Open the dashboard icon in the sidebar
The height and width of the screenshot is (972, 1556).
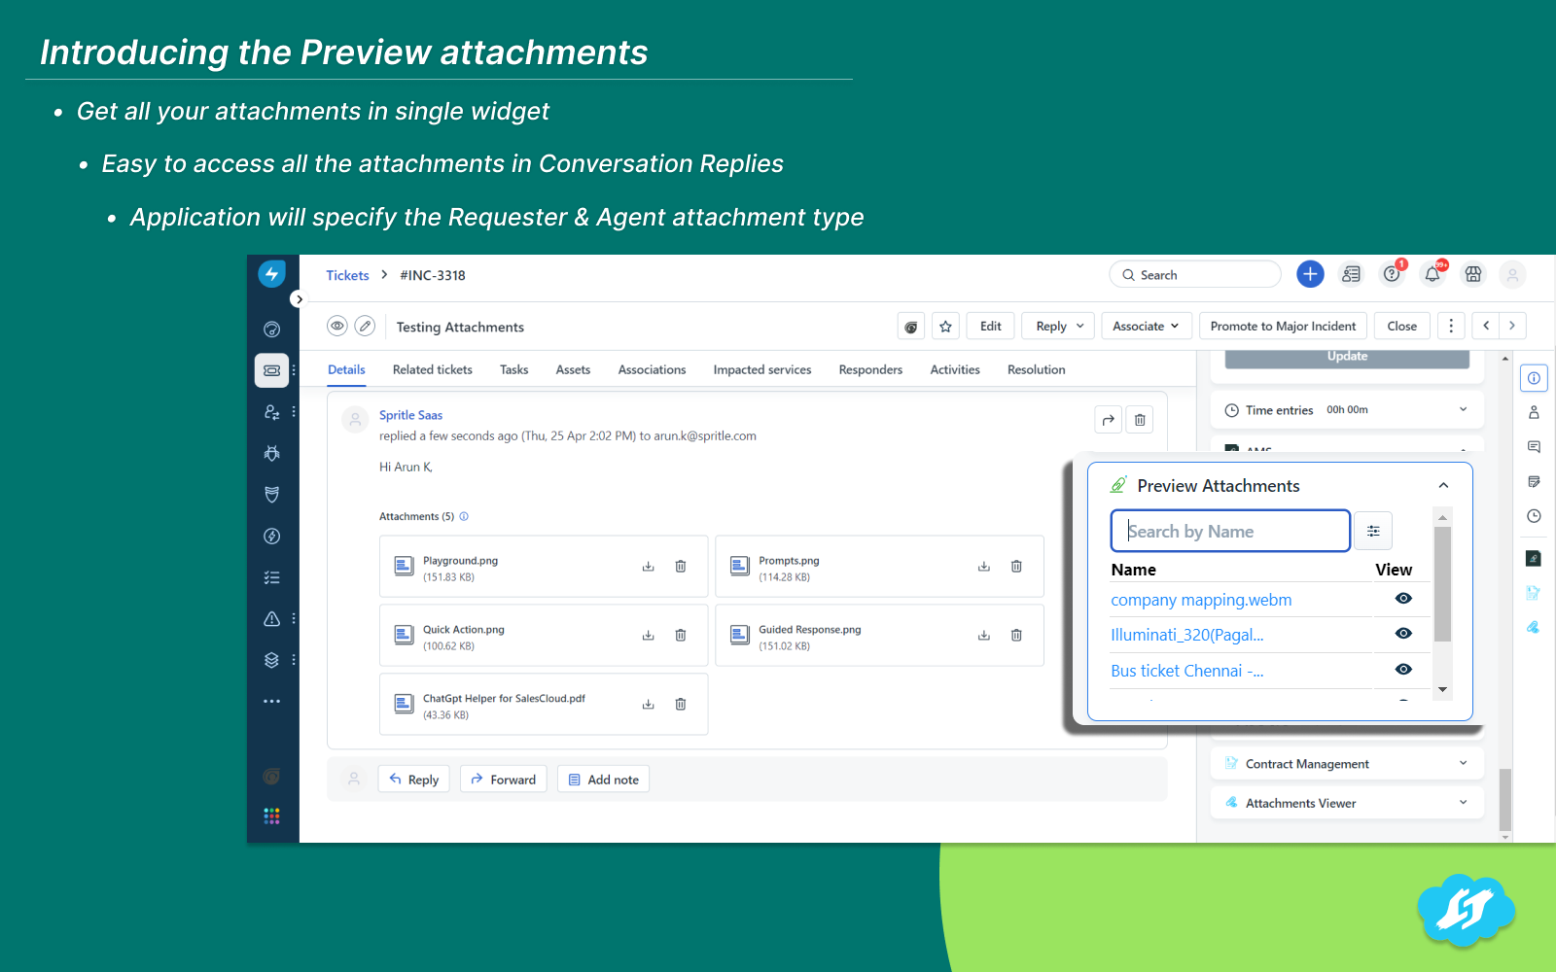pos(271,330)
